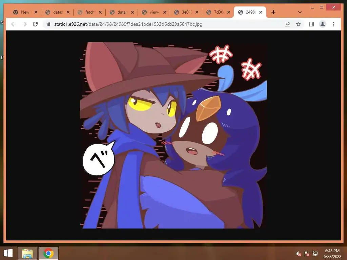The width and height of the screenshot is (347, 260).
Task: Go forward to the next page
Action: [24, 24]
